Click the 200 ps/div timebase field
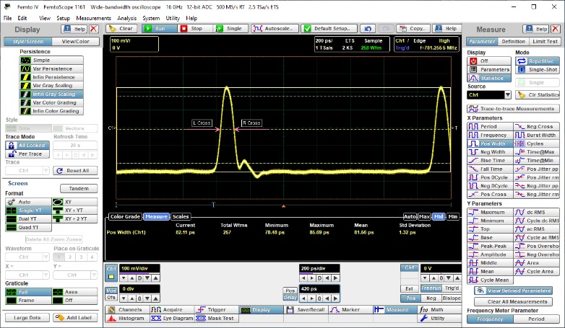This screenshot has width=565, height=328. pos(319,268)
